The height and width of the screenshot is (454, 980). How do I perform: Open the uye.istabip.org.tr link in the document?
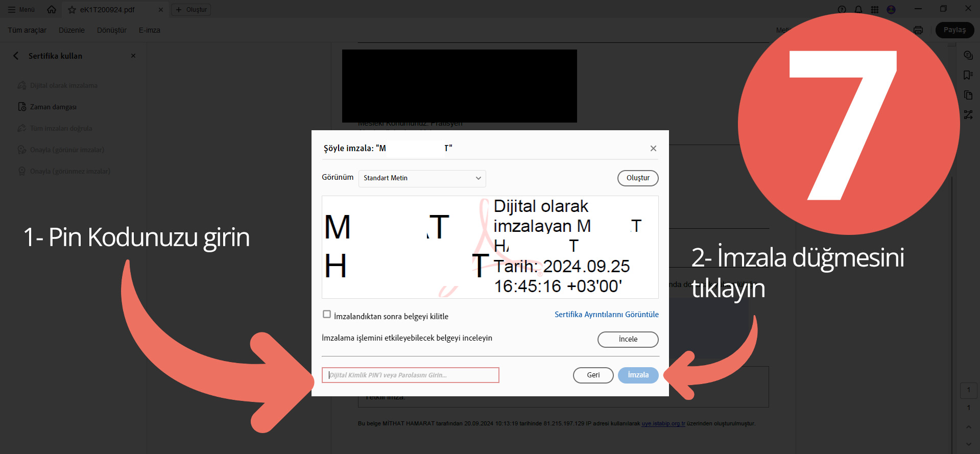tap(663, 423)
